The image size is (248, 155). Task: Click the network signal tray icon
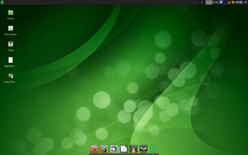(x=229, y=2)
